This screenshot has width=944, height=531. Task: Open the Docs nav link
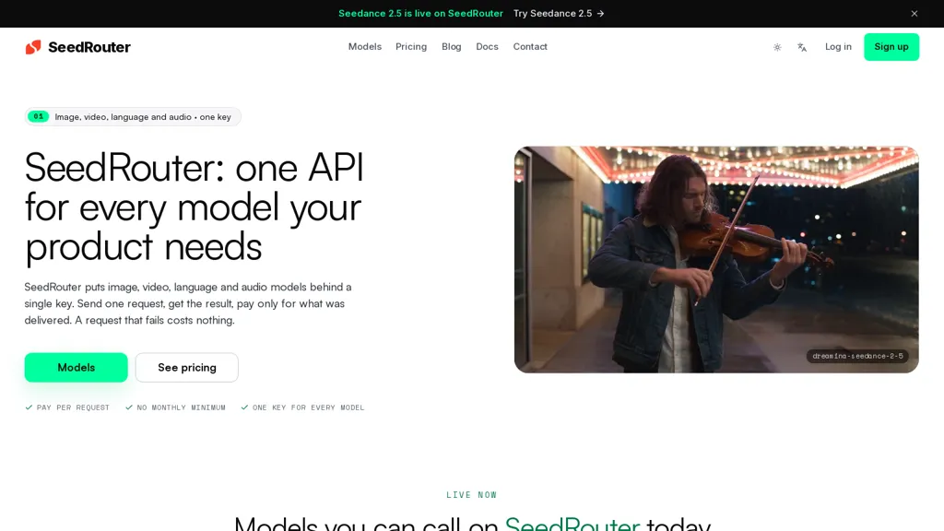(x=487, y=46)
